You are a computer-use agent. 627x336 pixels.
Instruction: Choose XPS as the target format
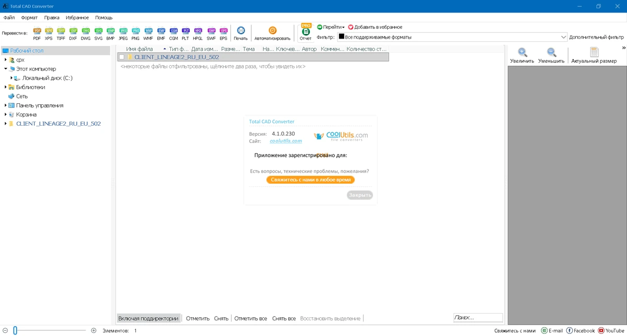coord(49,33)
